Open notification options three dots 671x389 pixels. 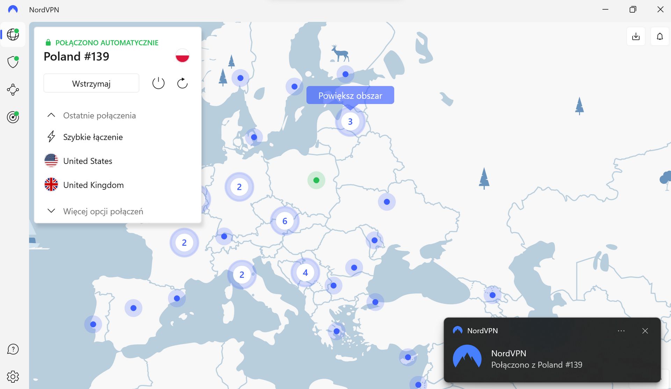(x=621, y=331)
